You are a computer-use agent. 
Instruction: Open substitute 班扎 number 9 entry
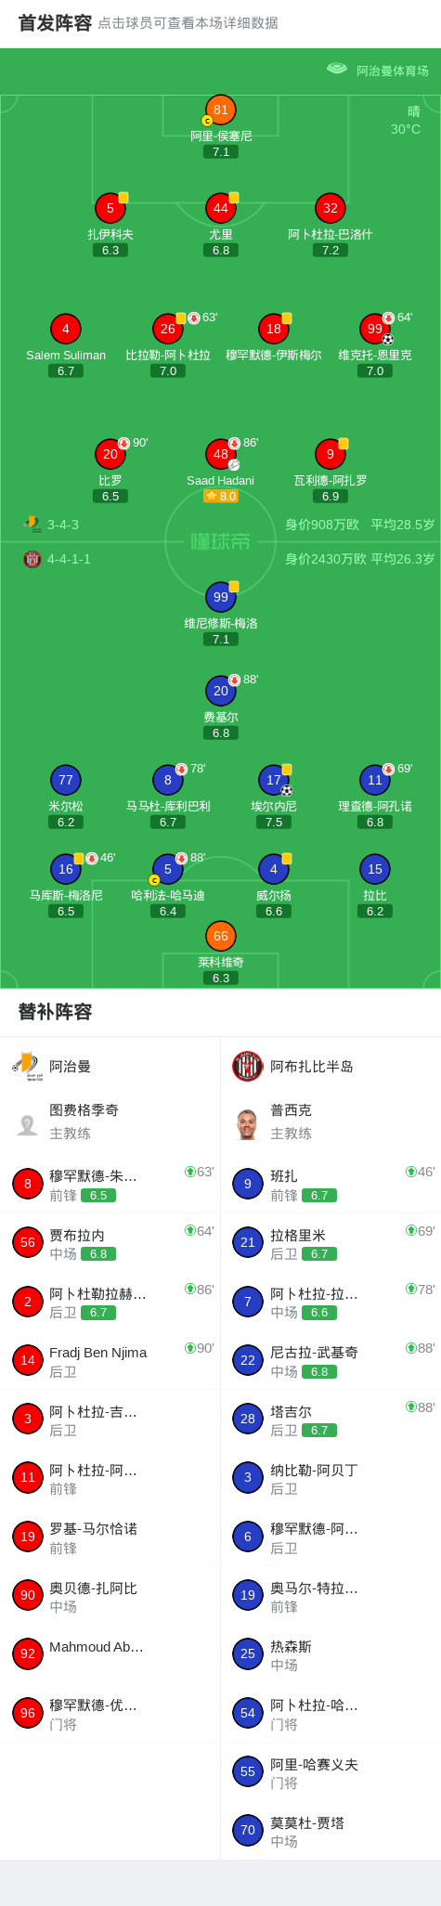pos(331,1184)
